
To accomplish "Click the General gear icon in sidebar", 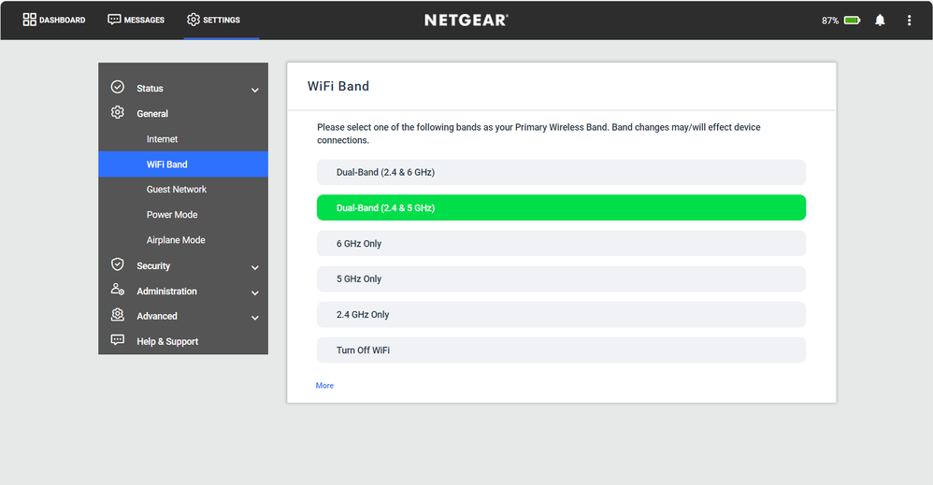I will coord(118,112).
